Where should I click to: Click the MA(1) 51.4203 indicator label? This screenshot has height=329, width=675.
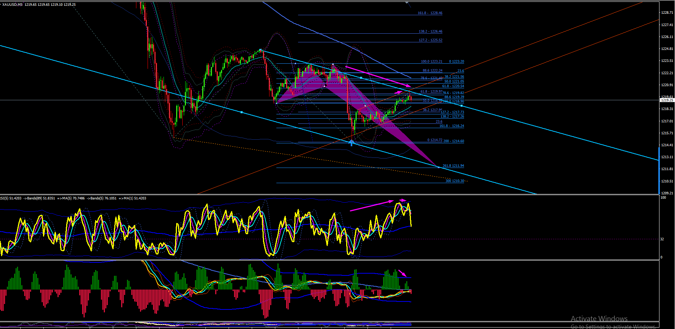pos(135,198)
